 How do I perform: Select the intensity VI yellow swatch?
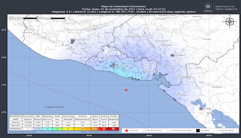click(x=68, y=129)
